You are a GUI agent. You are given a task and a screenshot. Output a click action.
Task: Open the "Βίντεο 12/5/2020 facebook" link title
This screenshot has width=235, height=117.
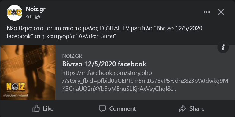104,64
